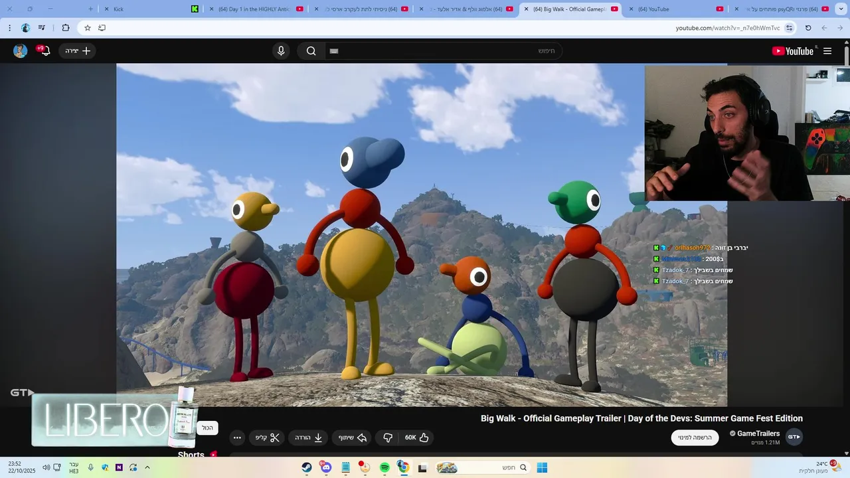850x478 pixels.
Task: Open browser extensions puzzle icon
Action: click(x=65, y=28)
